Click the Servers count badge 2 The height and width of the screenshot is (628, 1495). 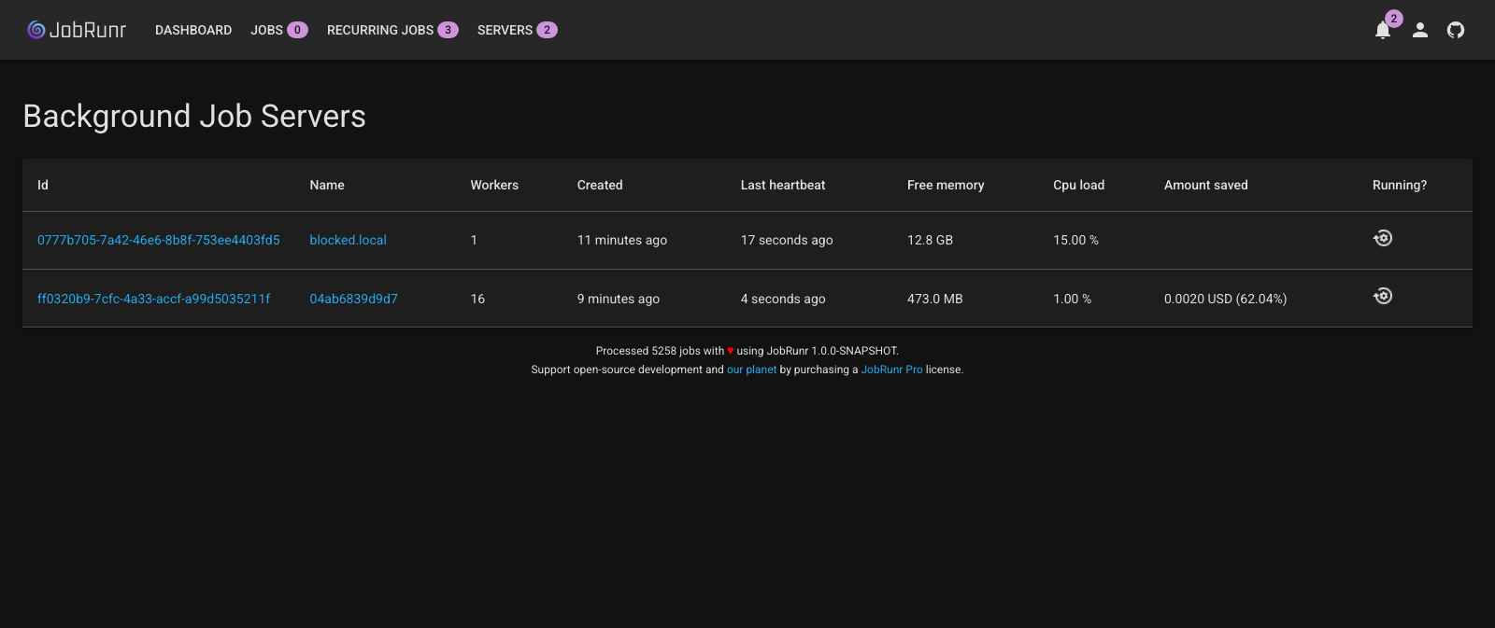pyautogui.click(x=547, y=30)
